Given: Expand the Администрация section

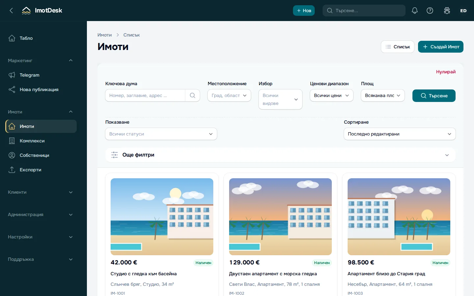Looking at the screenshot, I should tap(41, 214).
